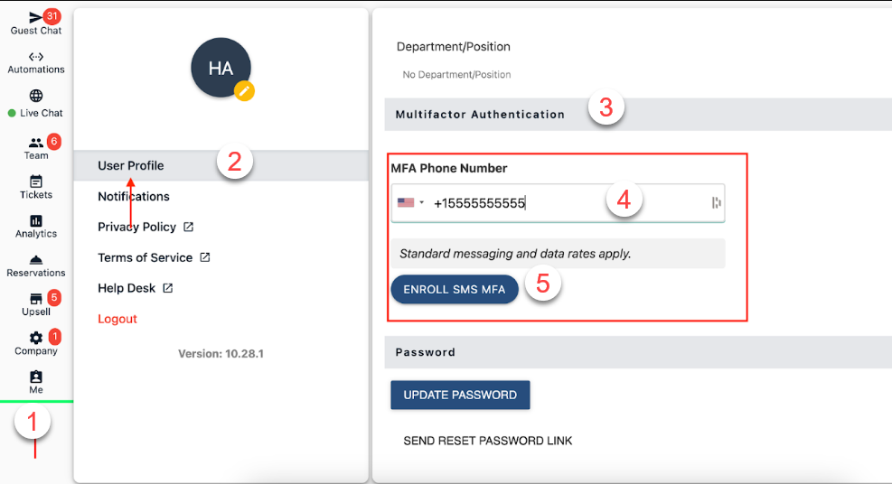This screenshot has height=484, width=892.
Task: Focus the MFA Phone Number field
Action: point(558,203)
